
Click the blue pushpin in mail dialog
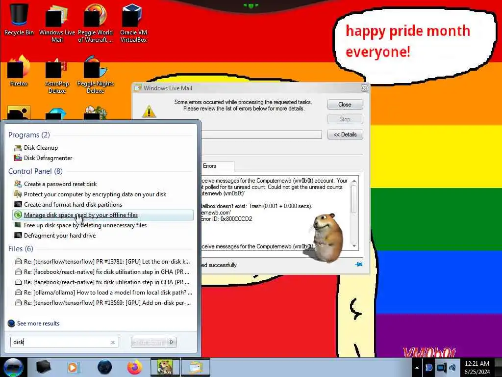pos(358,265)
